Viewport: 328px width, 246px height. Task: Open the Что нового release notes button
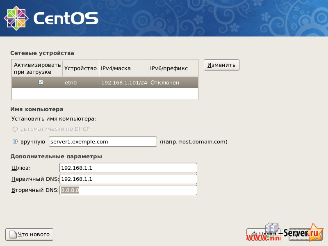[29, 235]
